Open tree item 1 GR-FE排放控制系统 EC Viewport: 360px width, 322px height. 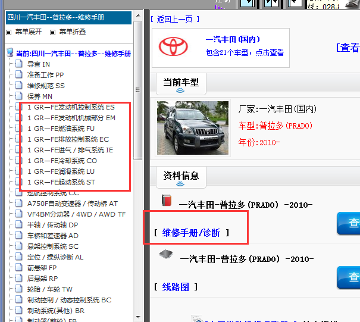pos(68,139)
